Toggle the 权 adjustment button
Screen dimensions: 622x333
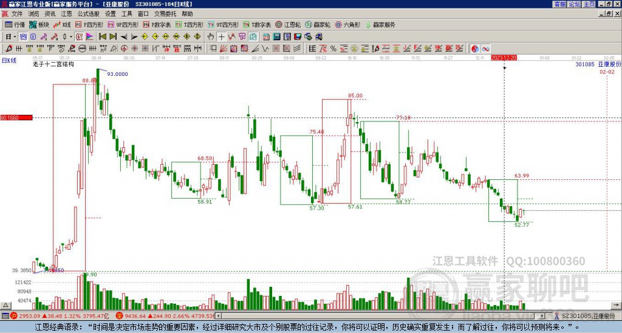point(79,37)
